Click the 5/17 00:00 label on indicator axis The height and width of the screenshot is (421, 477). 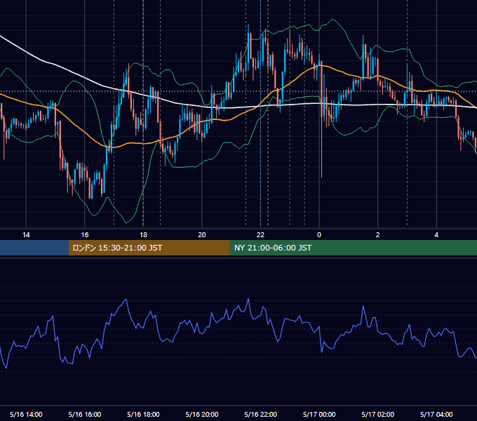coord(319,414)
